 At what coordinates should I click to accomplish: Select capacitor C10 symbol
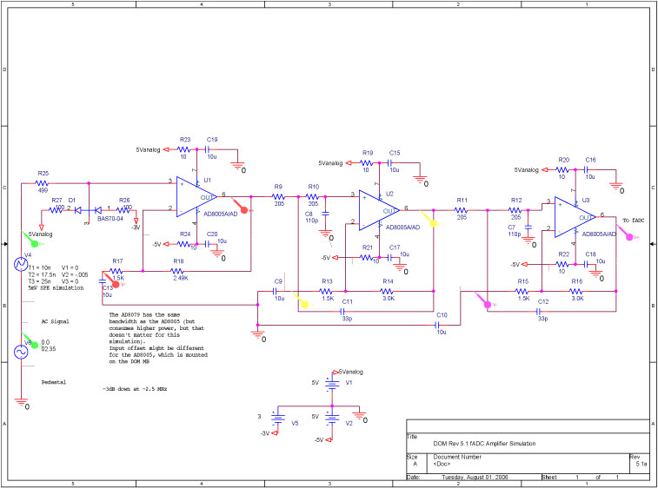[437, 325]
